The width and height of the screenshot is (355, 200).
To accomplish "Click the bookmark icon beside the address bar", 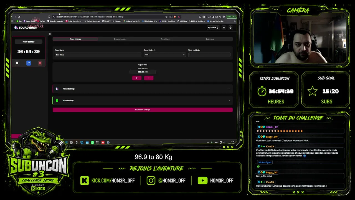I will (49, 17).
